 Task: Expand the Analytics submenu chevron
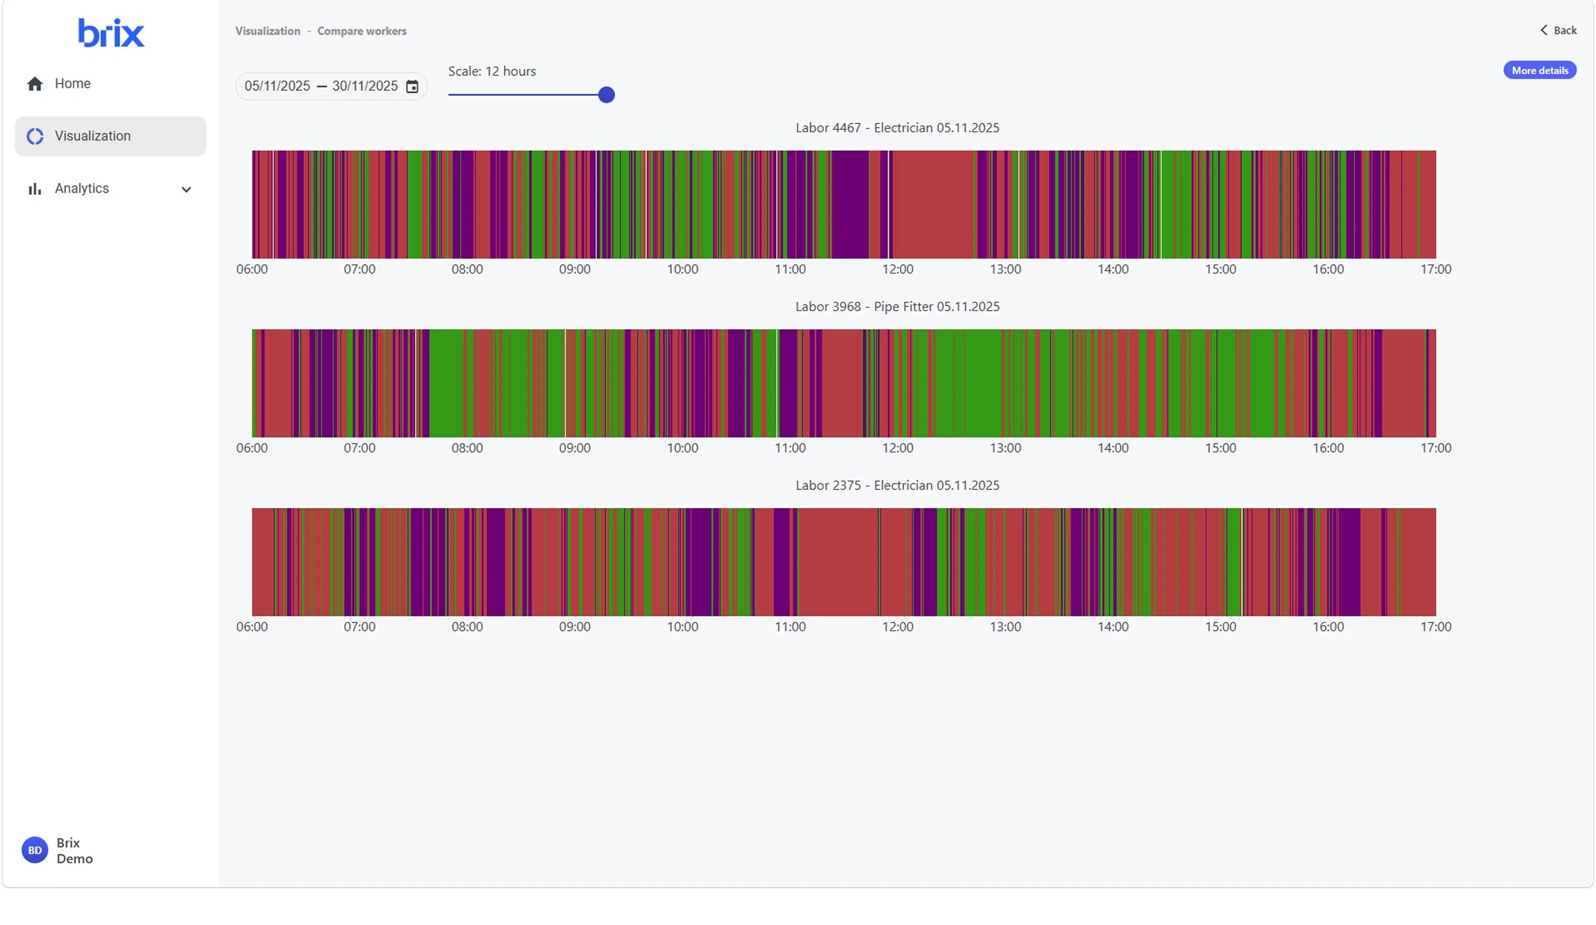pyautogui.click(x=186, y=189)
